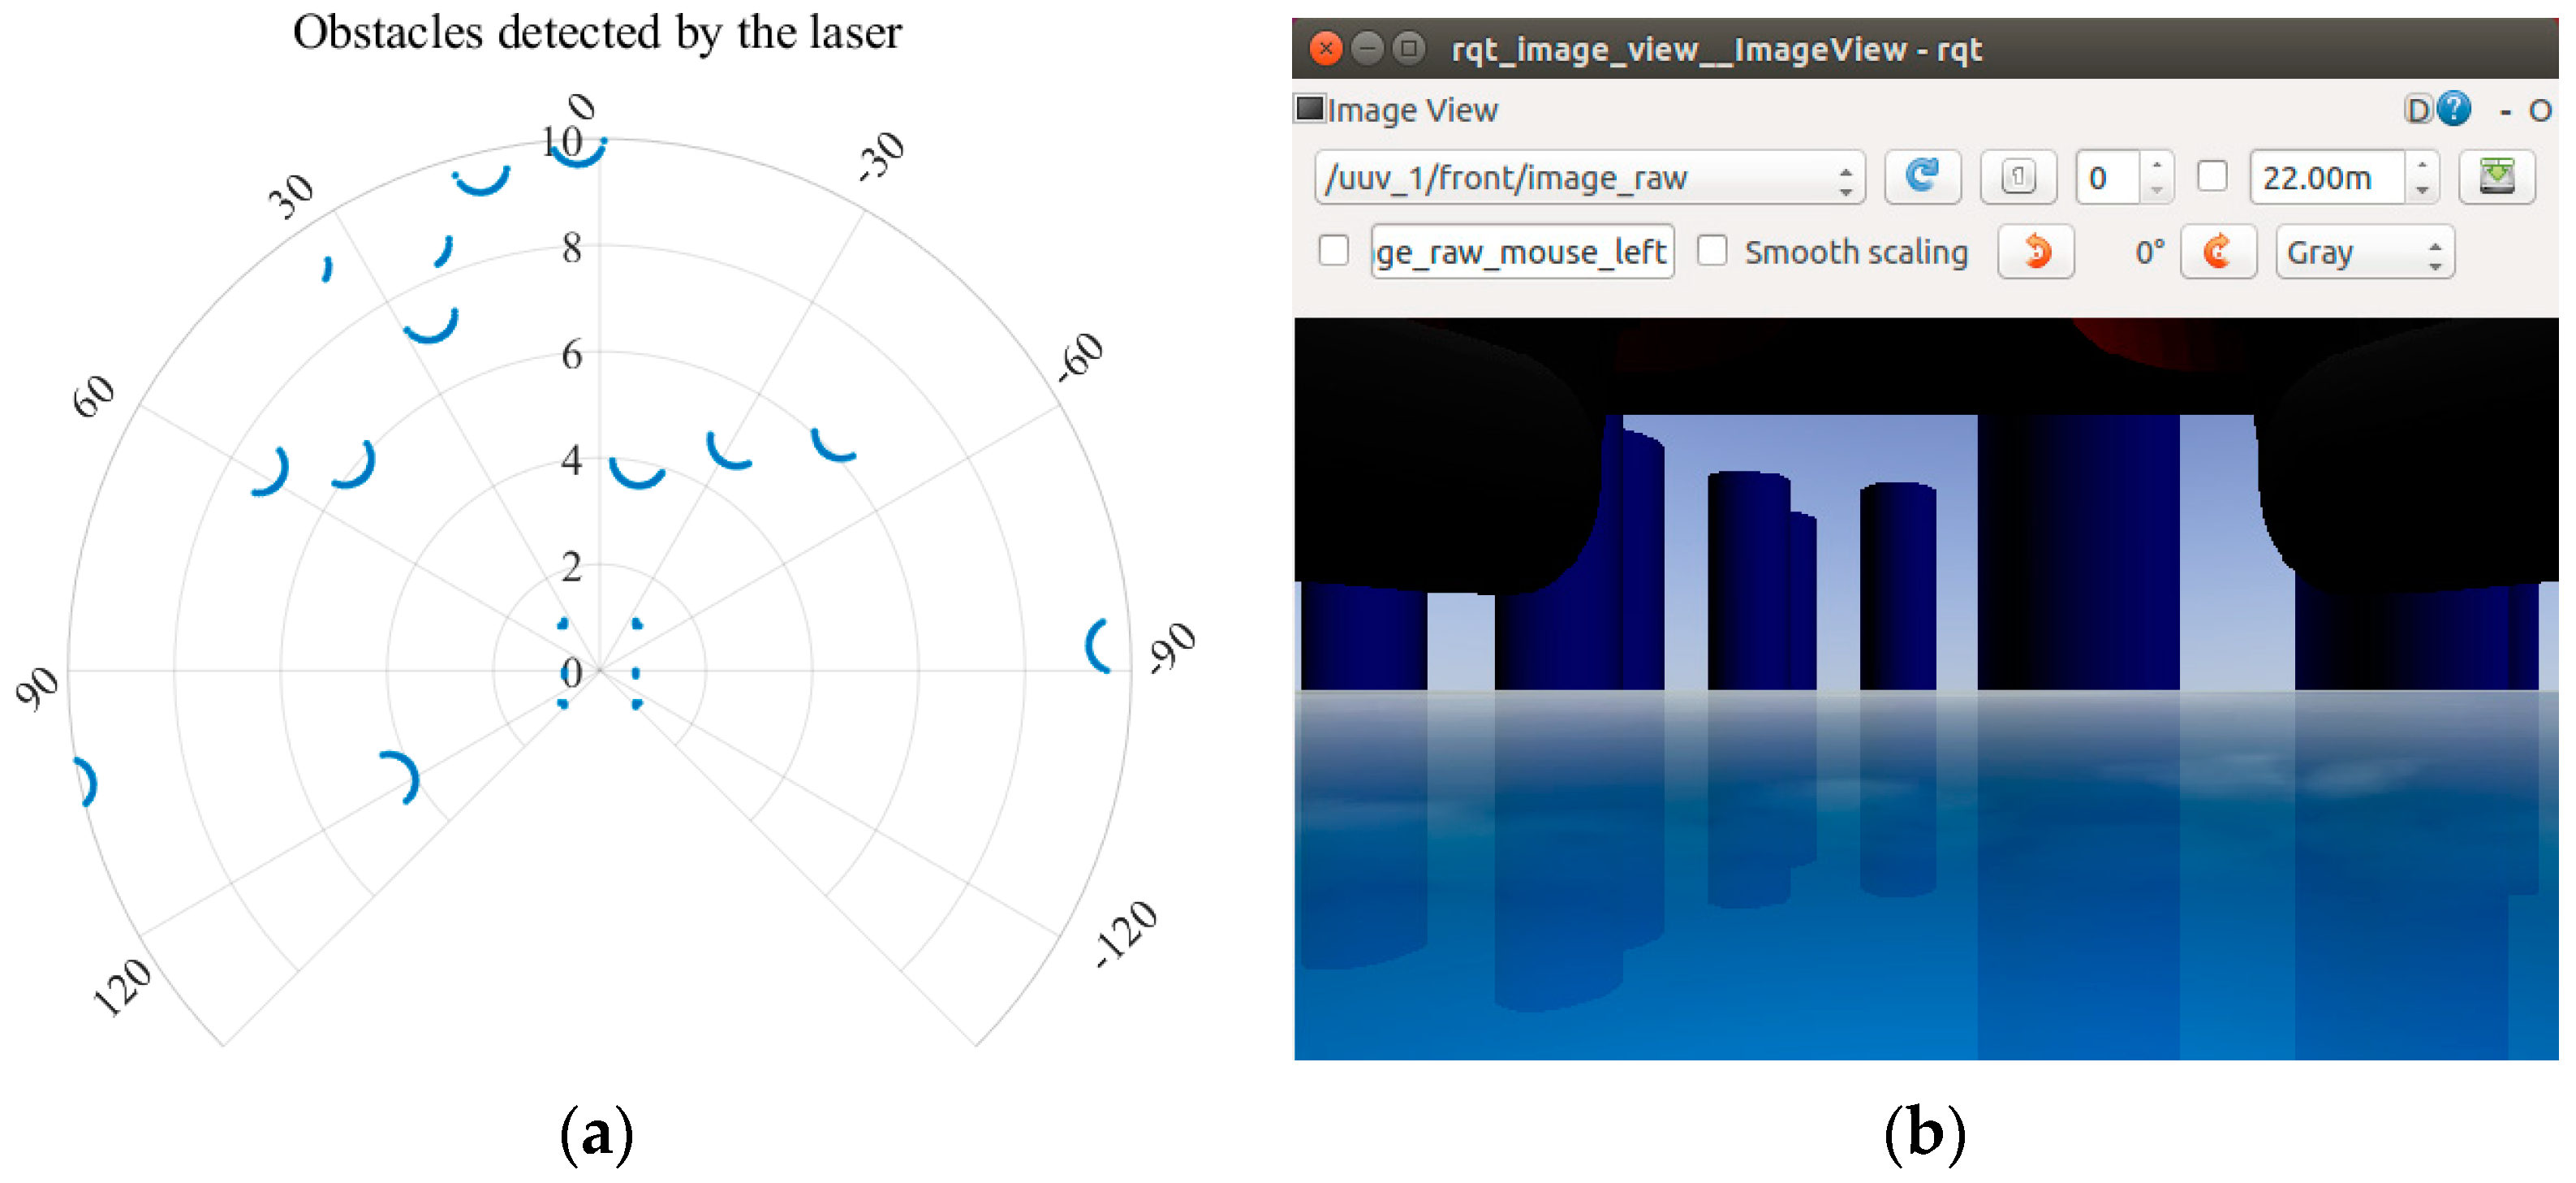
Task: Rotate image right with orange arrow
Action: click(x=2217, y=251)
